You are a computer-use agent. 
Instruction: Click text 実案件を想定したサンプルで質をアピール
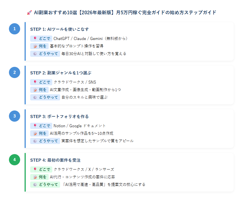coord(98,141)
